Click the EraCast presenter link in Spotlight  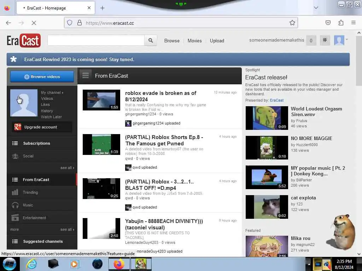pos(276,100)
